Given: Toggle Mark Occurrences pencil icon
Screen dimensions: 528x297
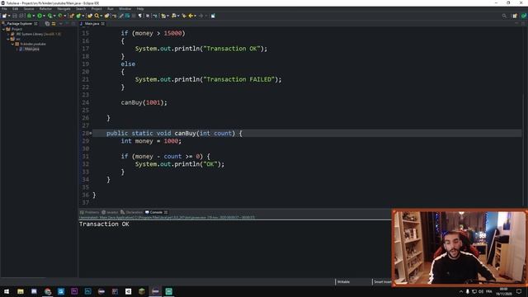Looking at the screenshot, I should tap(121, 16).
